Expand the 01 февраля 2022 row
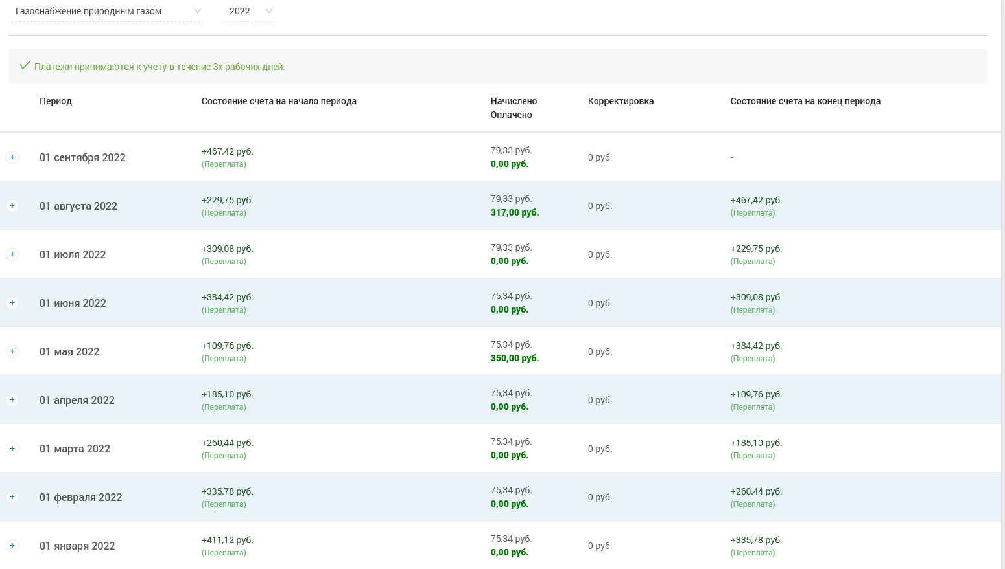The width and height of the screenshot is (1005, 569). click(x=12, y=497)
